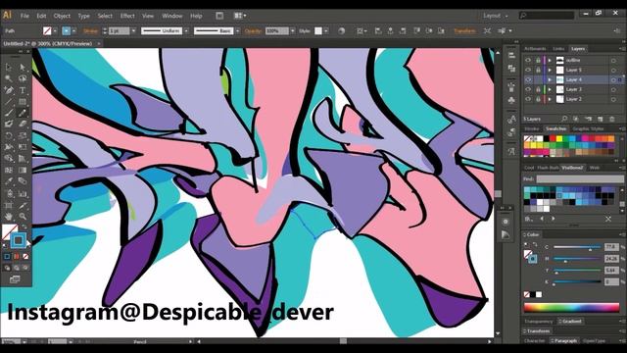Screen dimensions: 627x353
Task: Open the Character panel dock icon
Action: point(511,151)
